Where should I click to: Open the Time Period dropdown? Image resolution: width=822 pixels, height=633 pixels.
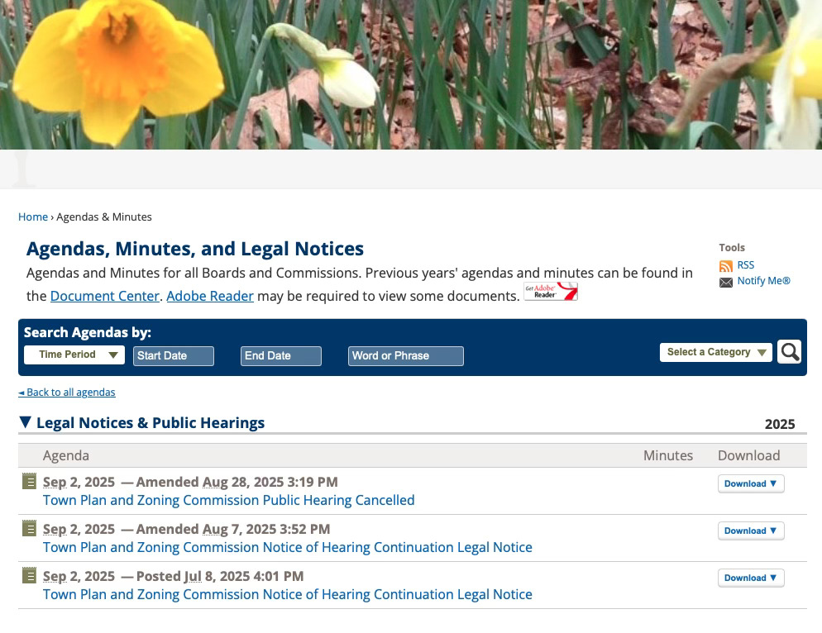click(74, 355)
